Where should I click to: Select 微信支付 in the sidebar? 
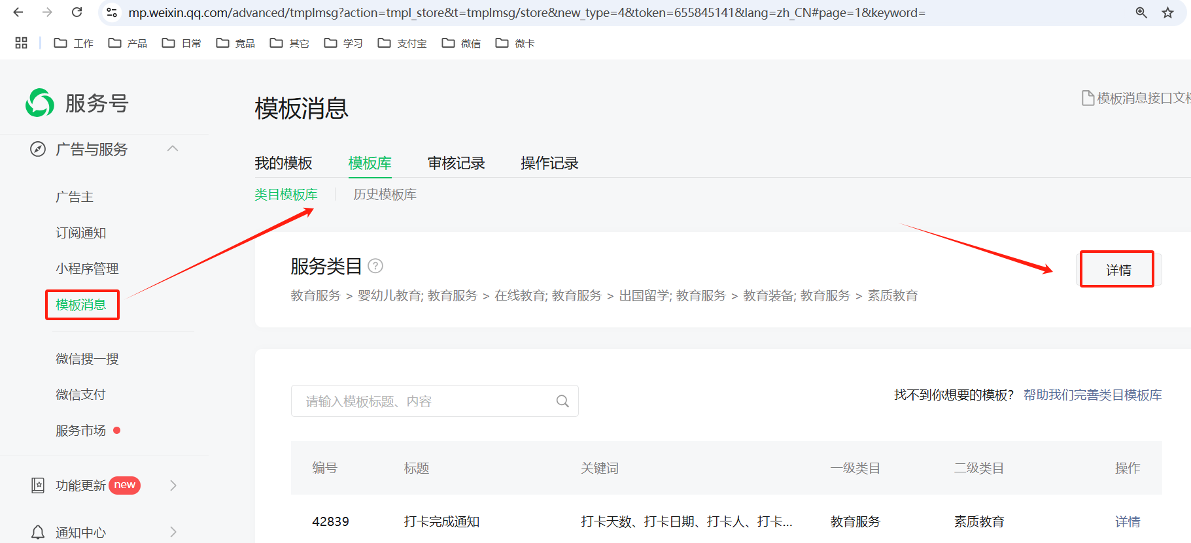[80, 395]
